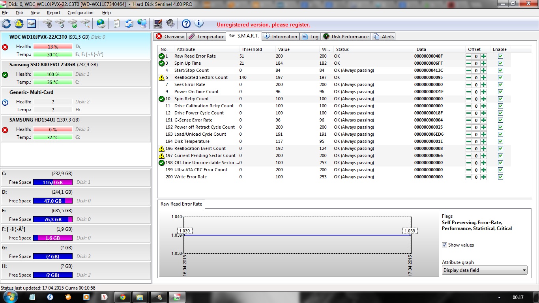This screenshot has height=303, width=539.
Task: Click the blue info bubble toolbar icon
Action: tap(199, 24)
